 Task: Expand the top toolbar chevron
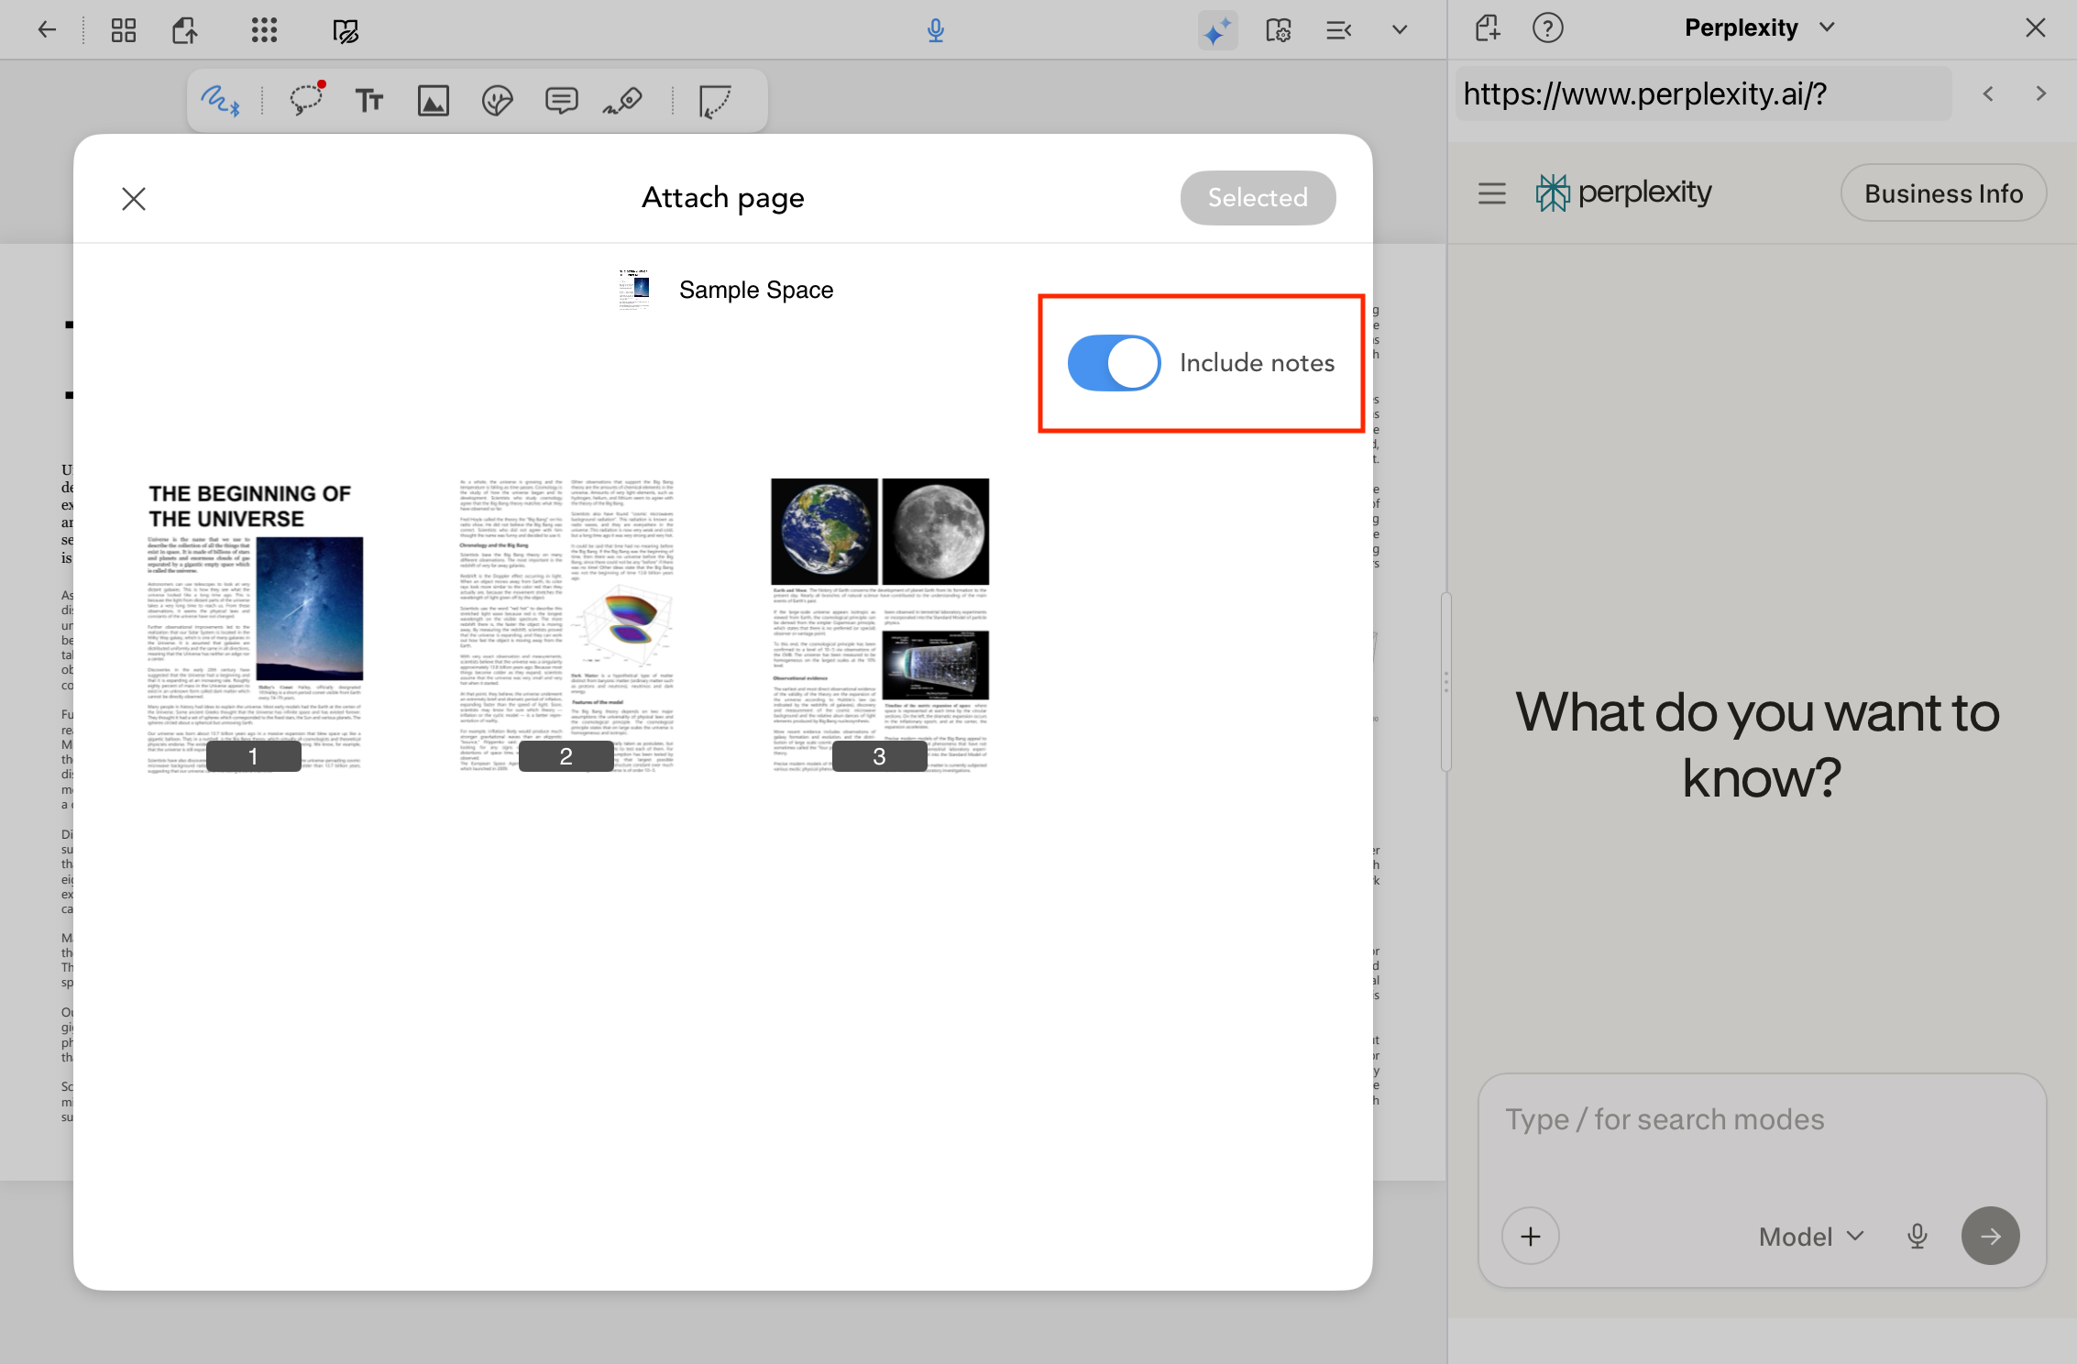[1399, 29]
